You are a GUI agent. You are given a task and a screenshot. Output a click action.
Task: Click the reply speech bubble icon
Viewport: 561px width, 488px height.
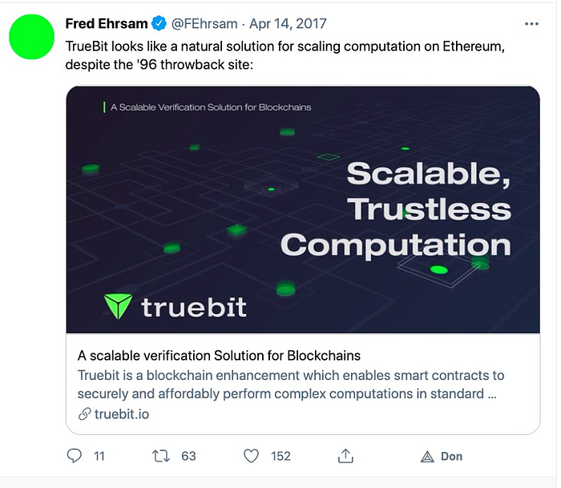point(74,456)
